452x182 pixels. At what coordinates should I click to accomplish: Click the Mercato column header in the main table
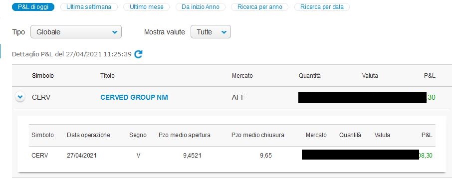242,76
